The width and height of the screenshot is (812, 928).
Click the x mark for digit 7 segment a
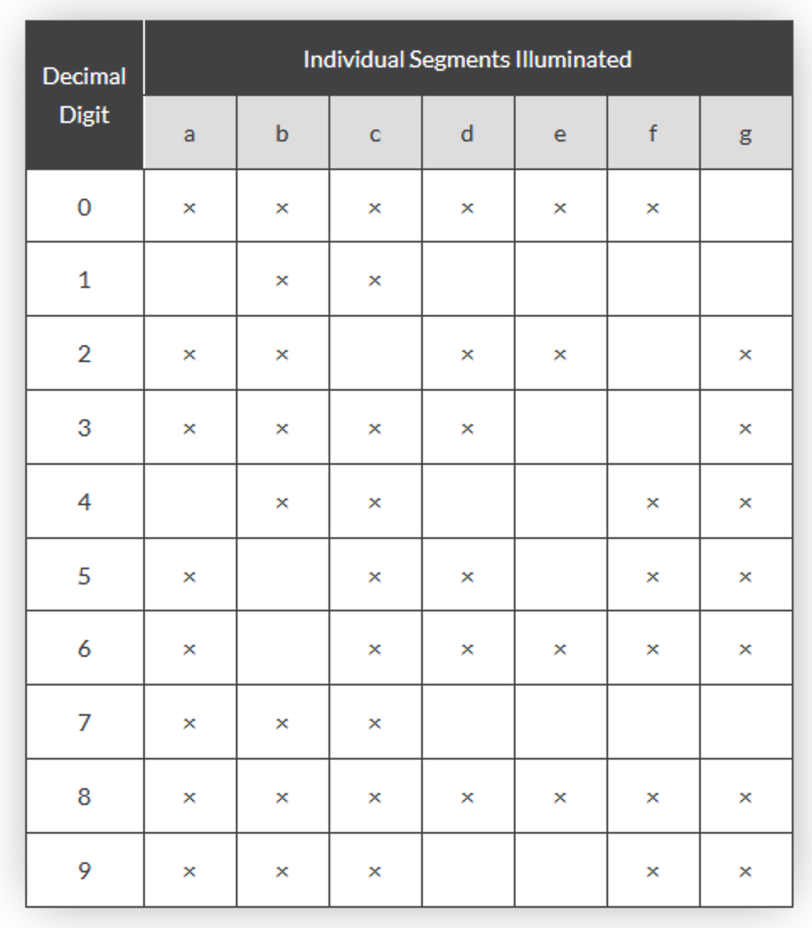190,723
